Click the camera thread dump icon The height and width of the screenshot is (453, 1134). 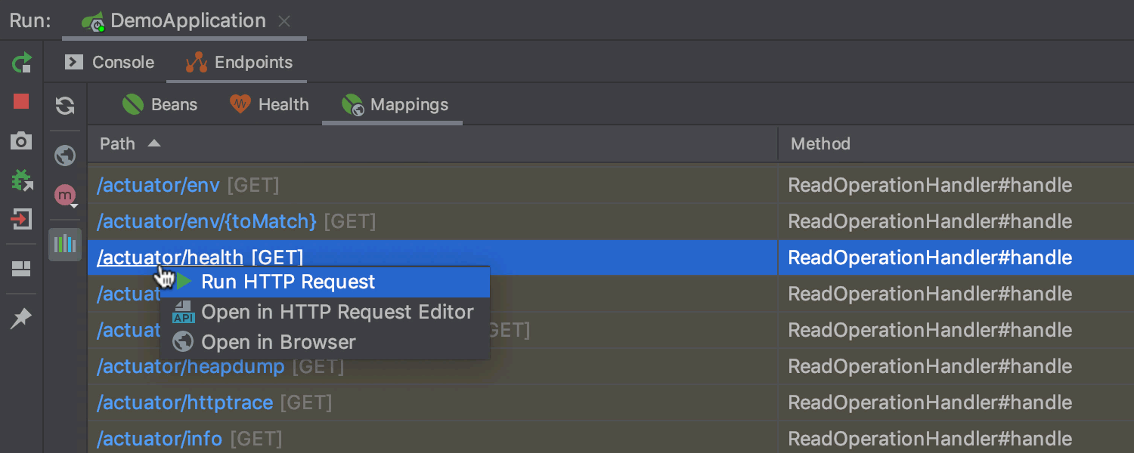point(21,140)
